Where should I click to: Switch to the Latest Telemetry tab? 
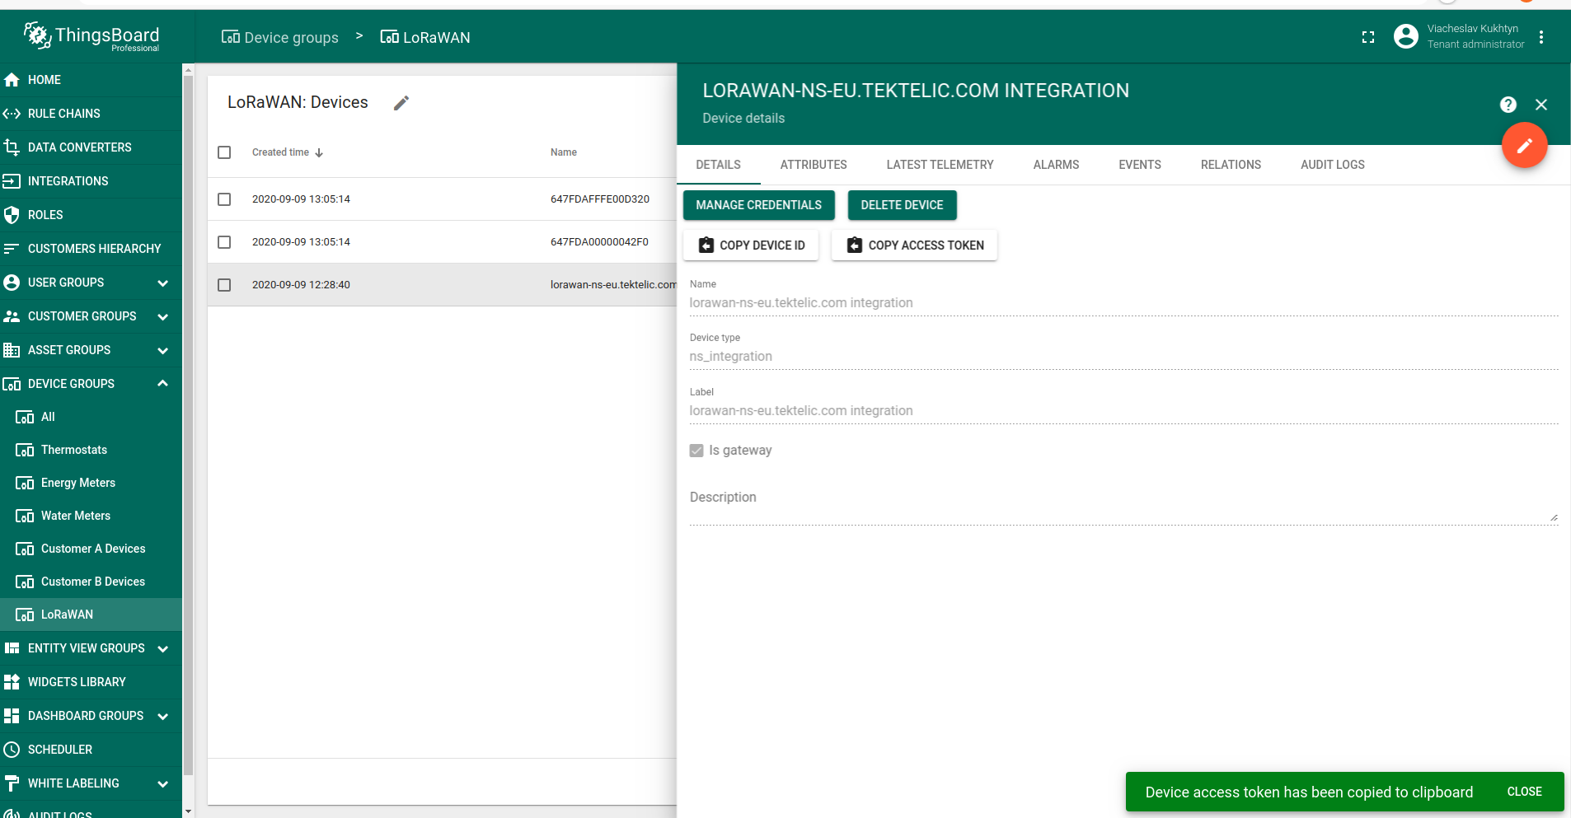coord(940,165)
